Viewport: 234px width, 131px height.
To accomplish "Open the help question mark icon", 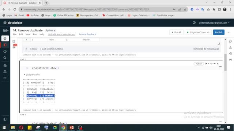I will (194, 23).
